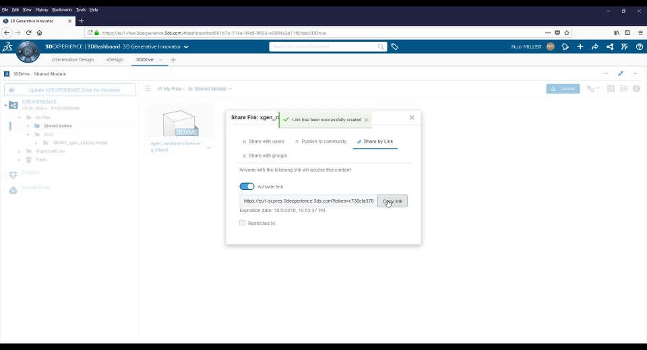Click the 3DEXPERIENCE compass icon
Image resolution: width=647 pixels, height=350 pixels.
(x=28, y=52)
